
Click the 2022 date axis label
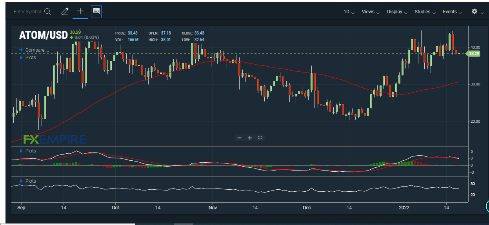(x=404, y=208)
